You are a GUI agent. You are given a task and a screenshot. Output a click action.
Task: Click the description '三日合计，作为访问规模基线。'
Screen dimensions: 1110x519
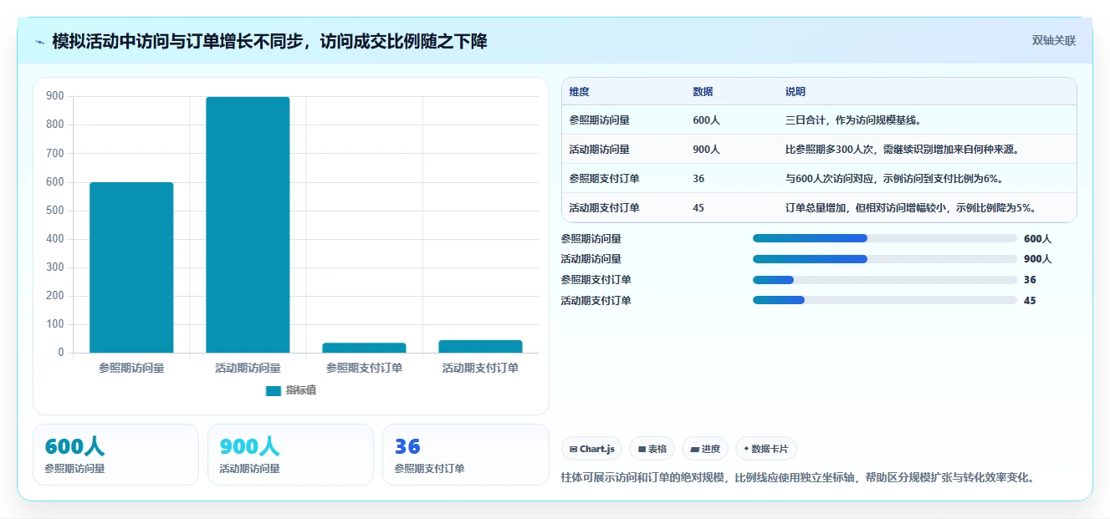[x=853, y=120]
